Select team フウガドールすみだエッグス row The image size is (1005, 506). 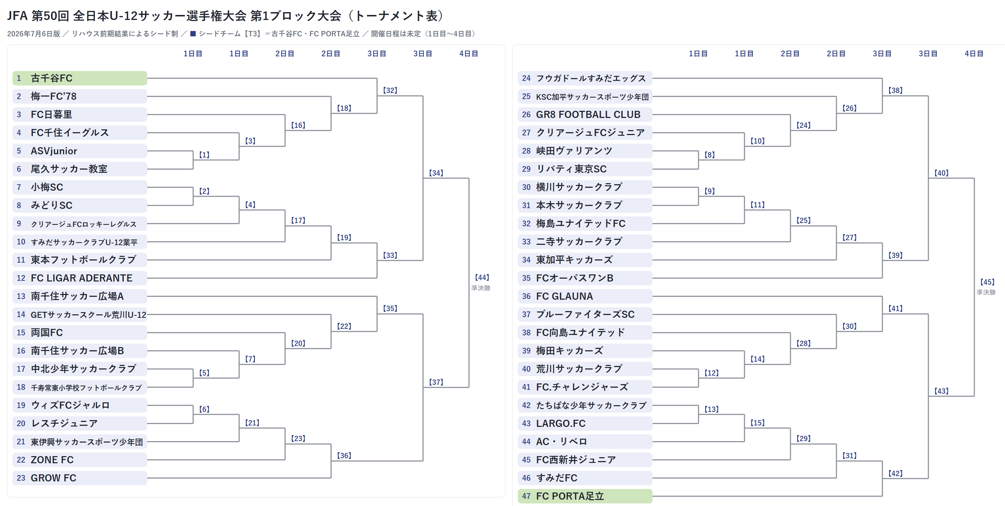click(x=585, y=78)
